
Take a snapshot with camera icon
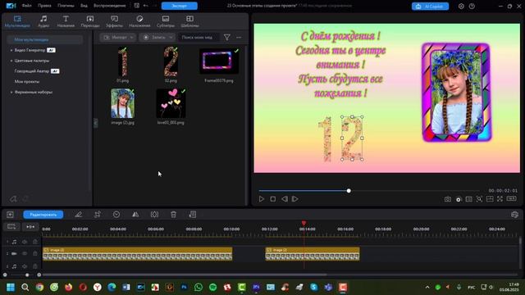(x=448, y=199)
